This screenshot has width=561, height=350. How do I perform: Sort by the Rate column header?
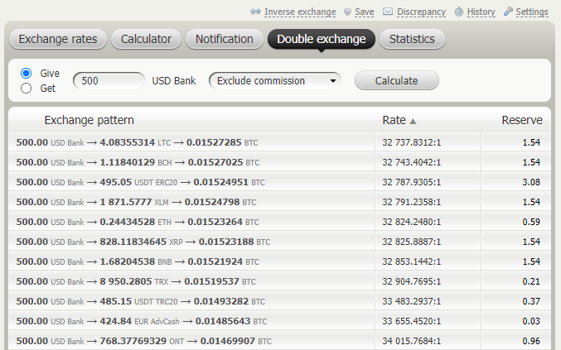point(394,120)
